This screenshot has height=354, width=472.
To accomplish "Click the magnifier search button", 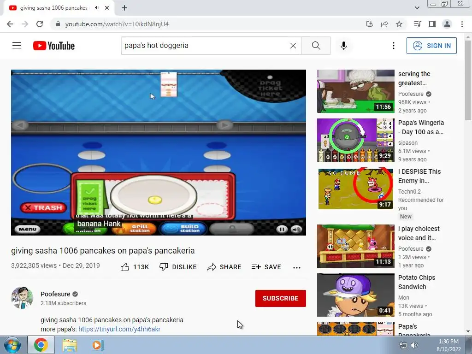I will tap(316, 46).
